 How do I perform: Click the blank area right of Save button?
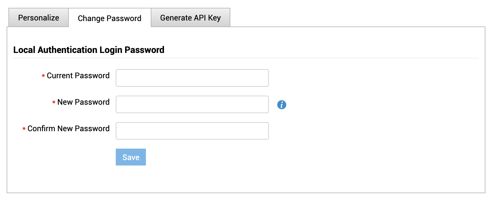click(x=241, y=157)
